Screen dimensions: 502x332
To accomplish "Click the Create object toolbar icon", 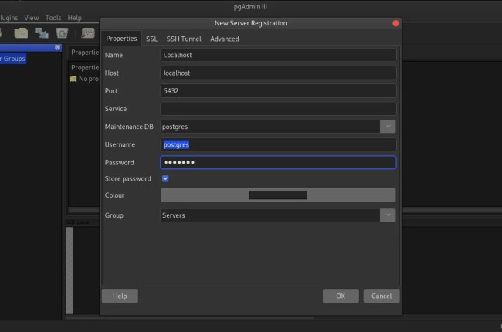I will [x=42, y=33].
